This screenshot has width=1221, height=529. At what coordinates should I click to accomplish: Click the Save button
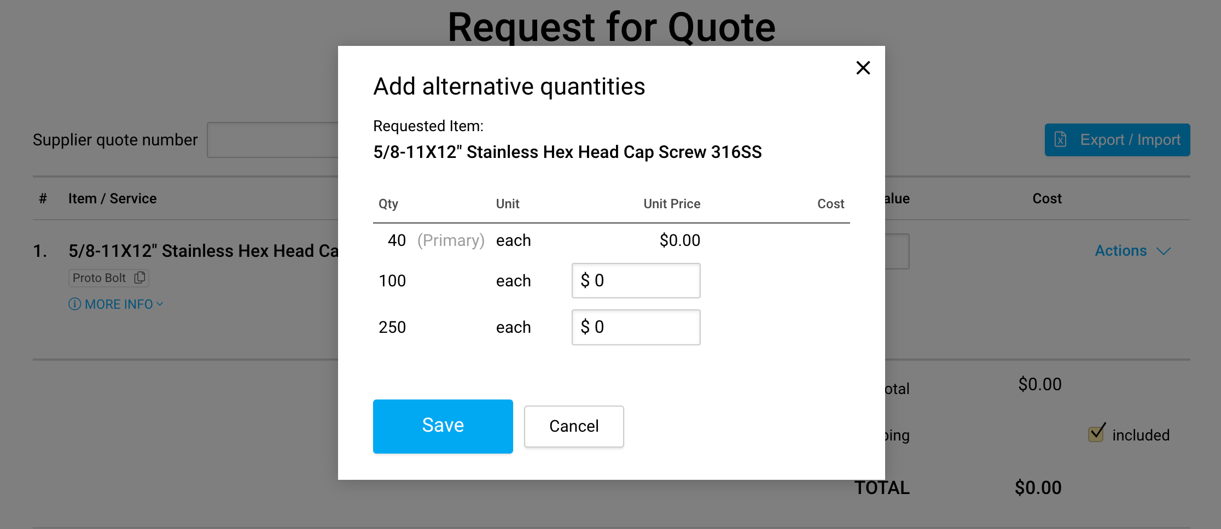[x=443, y=426]
